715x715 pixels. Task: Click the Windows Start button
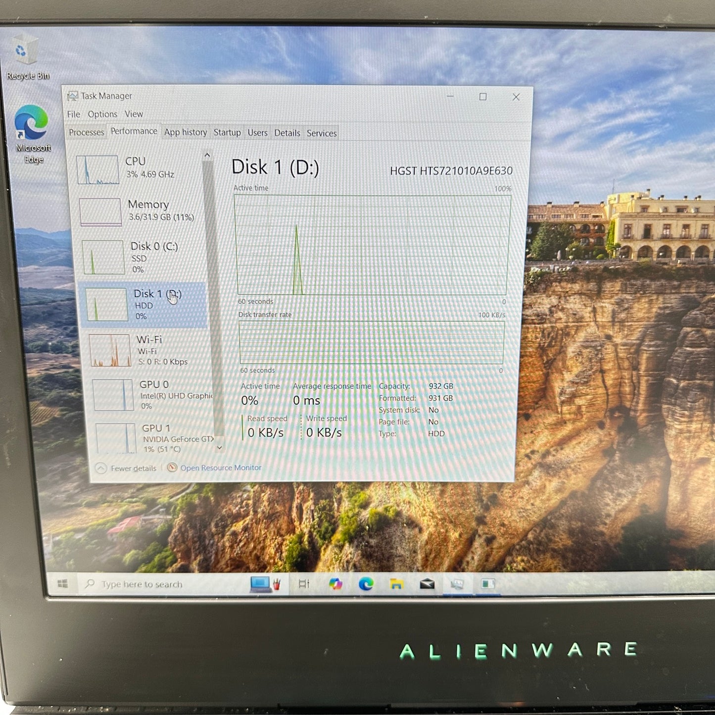tap(63, 584)
